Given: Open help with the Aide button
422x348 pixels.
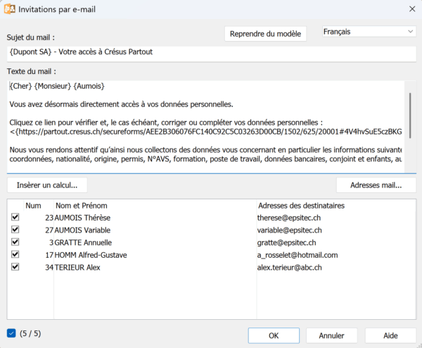Looking at the screenshot, I should point(390,335).
